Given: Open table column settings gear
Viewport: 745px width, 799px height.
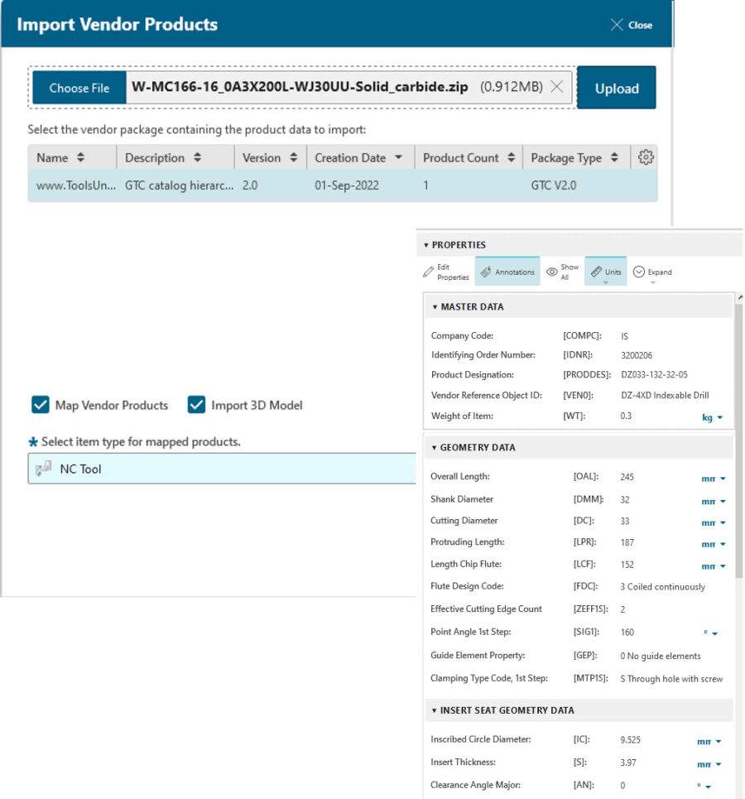Looking at the screenshot, I should tap(646, 157).
